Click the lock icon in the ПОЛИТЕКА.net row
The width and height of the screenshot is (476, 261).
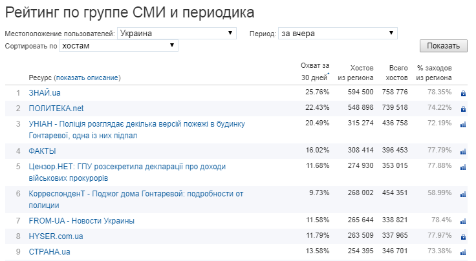coord(463,109)
